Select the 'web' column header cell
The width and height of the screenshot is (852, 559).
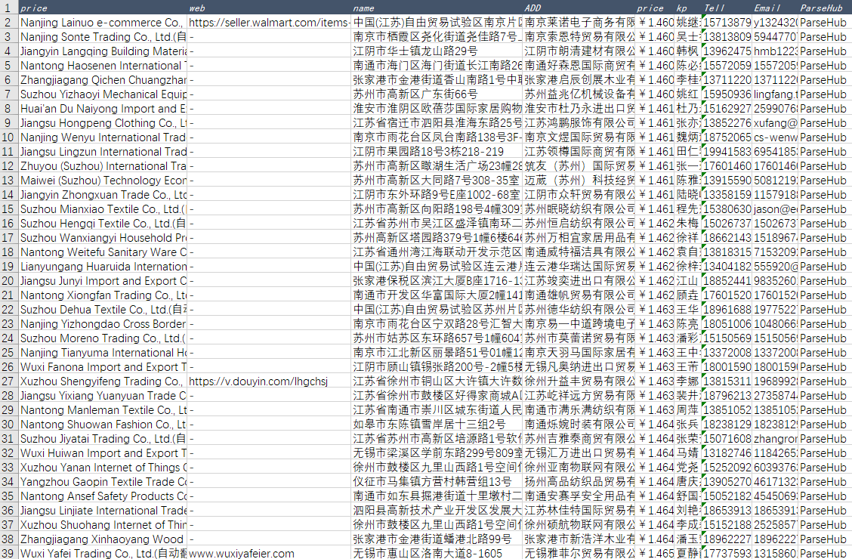pos(269,8)
